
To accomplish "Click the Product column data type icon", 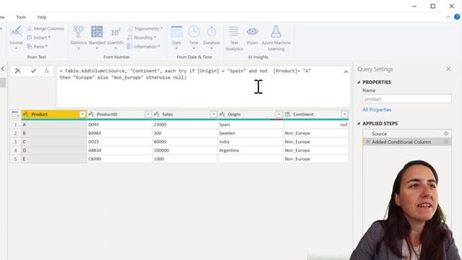I will click(x=26, y=114).
